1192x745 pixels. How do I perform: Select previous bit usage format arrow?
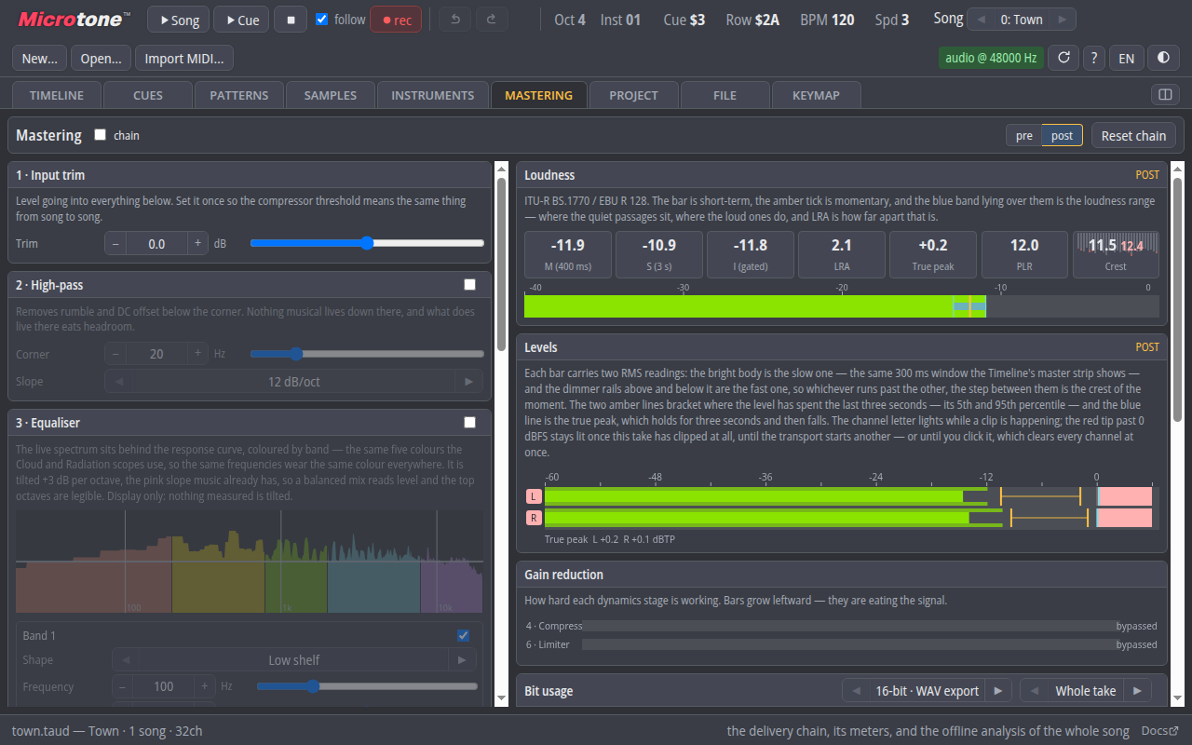click(x=856, y=691)
